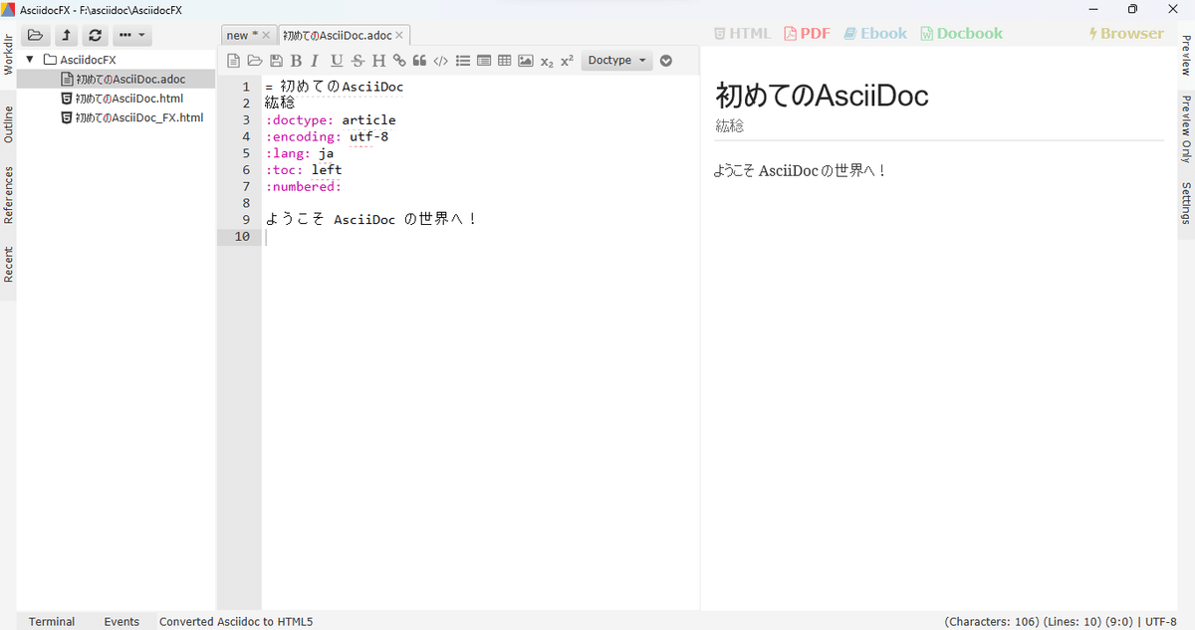Create a bullet list from the toolbar
This screenshot has height=630, width=1195.
click(462, 60)
